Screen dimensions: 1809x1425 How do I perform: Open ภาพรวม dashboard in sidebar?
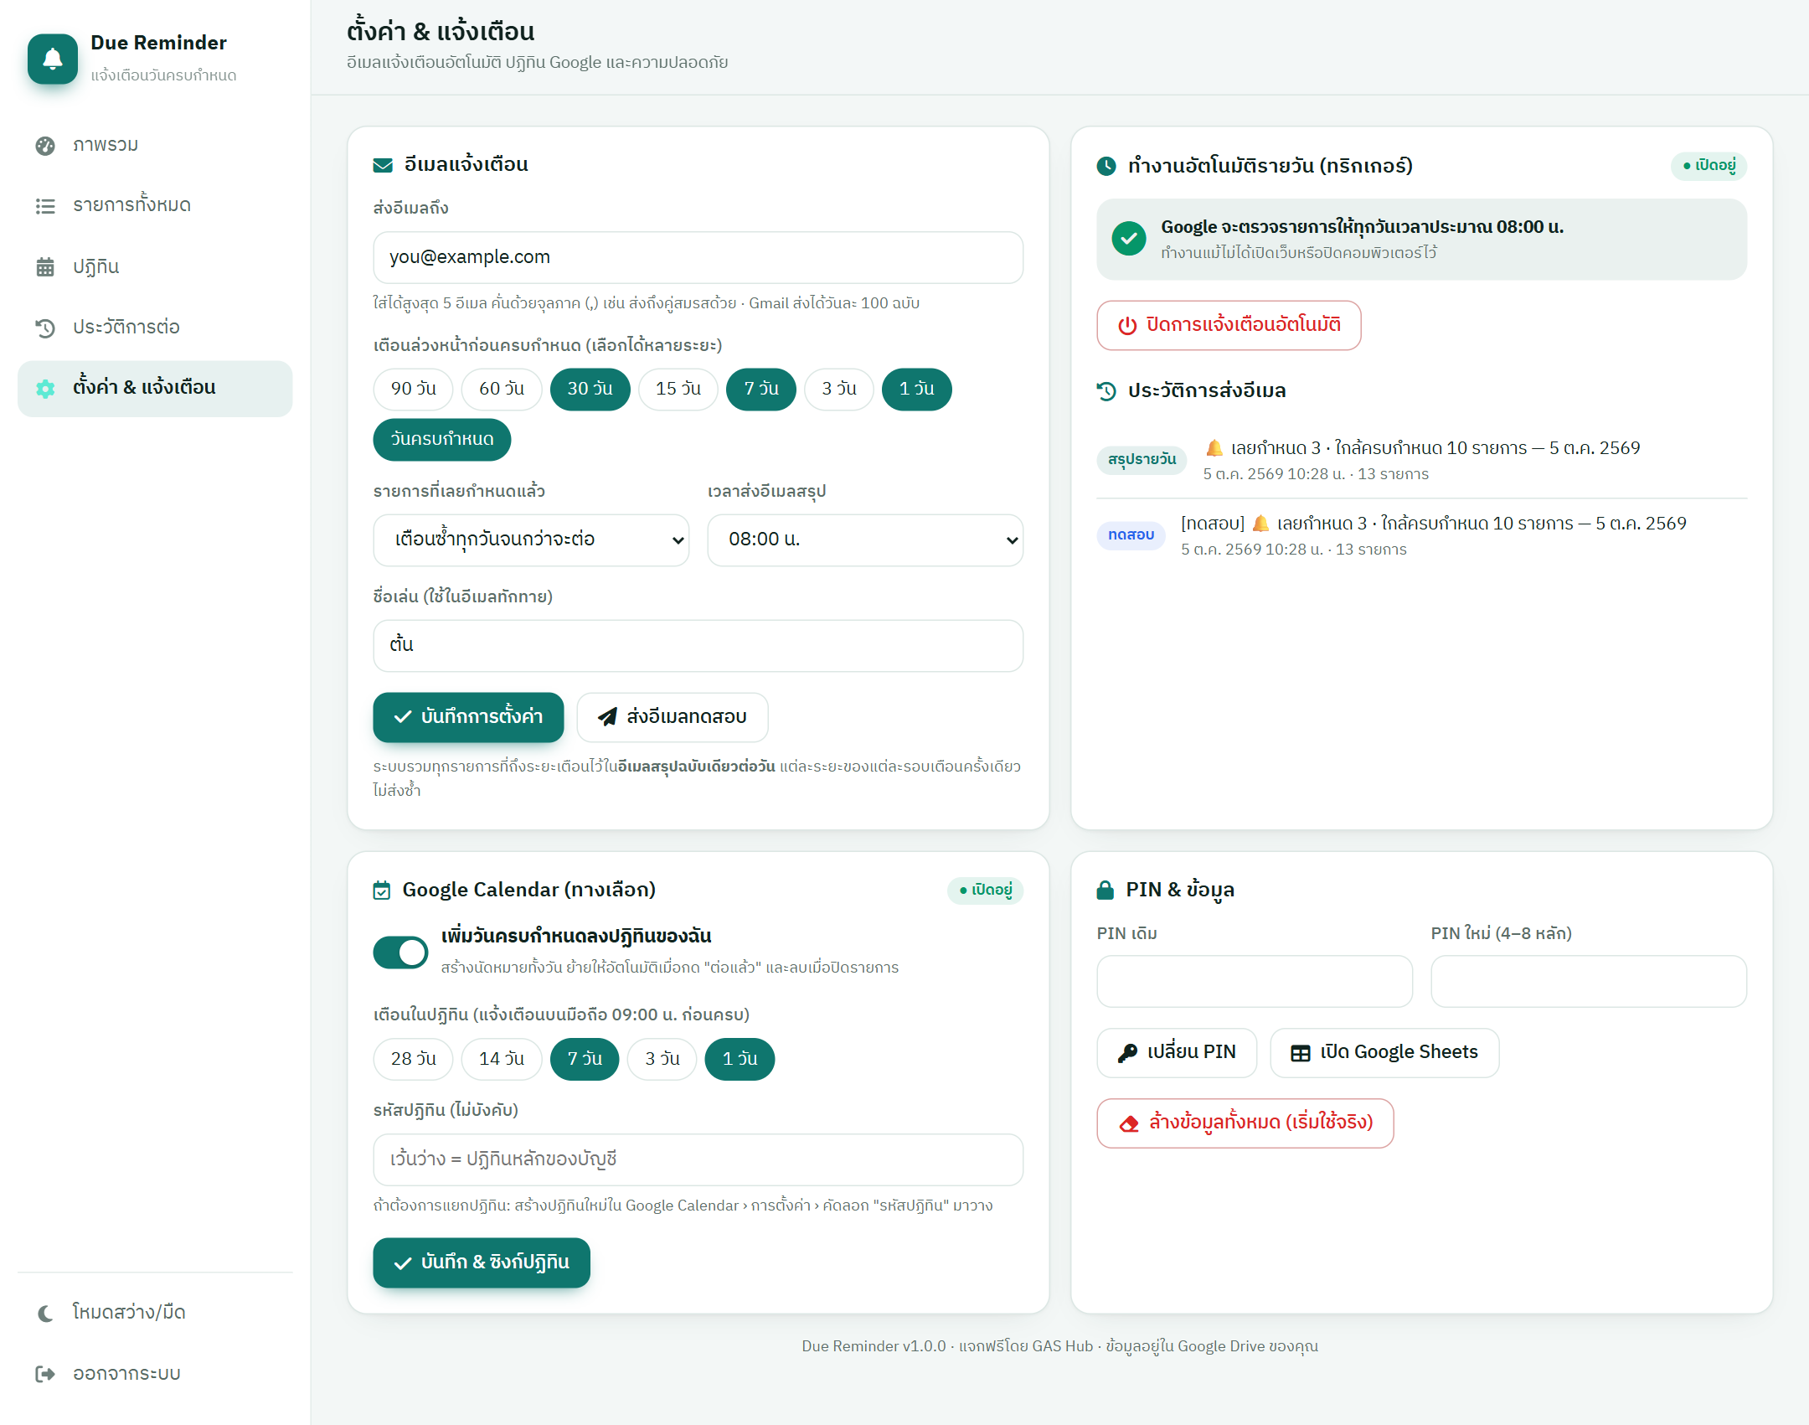(155, 145)
